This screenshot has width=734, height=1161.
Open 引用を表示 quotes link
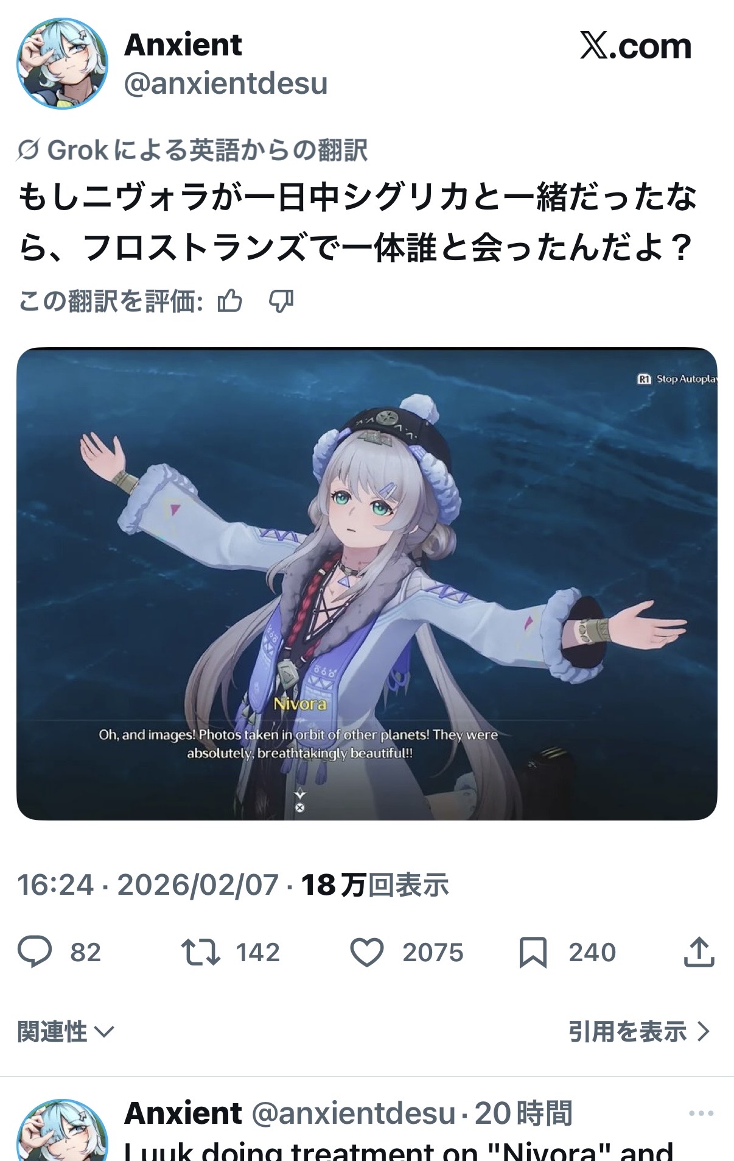click(640, 1032)
